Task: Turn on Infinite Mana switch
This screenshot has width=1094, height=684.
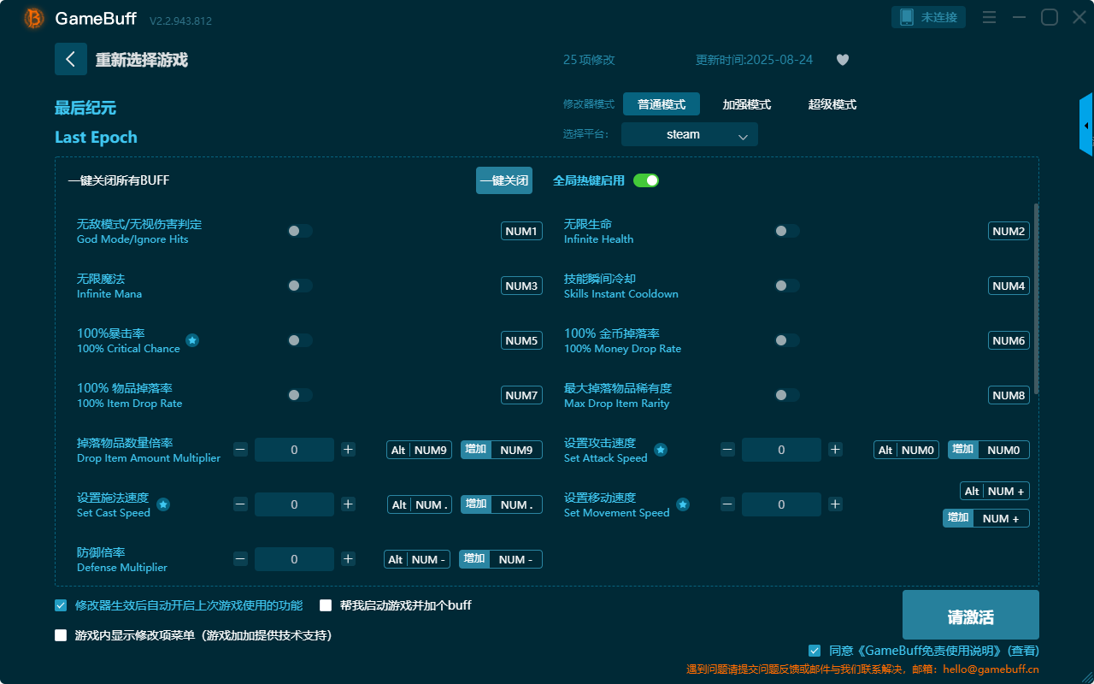Action: point(300,286)
